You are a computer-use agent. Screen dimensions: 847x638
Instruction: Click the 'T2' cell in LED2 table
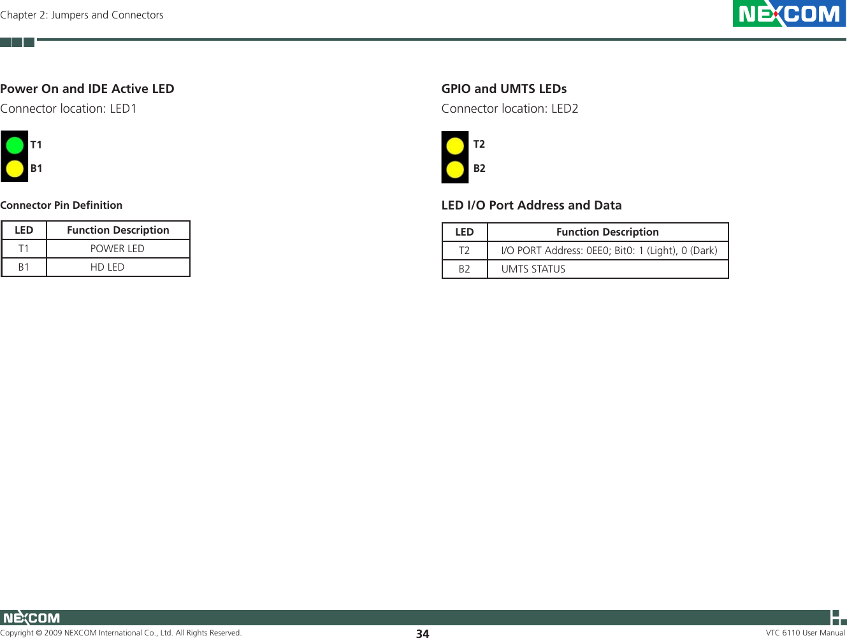point(465,250)
